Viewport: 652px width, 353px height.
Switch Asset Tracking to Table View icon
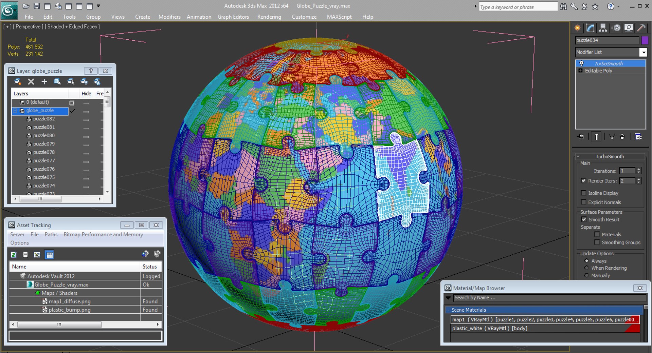click(50, 255)
